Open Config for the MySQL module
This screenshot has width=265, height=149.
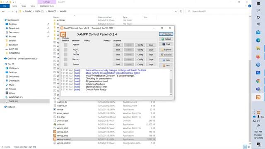click(x=140, y=50)
